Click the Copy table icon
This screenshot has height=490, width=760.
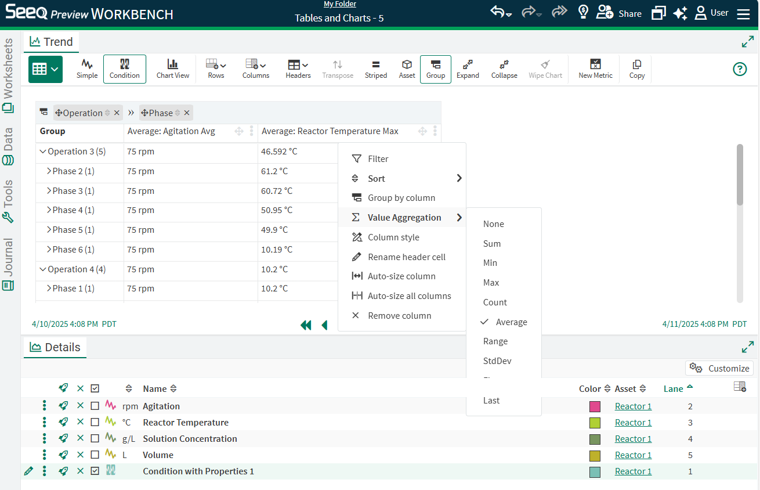click(x=636, y=69)
